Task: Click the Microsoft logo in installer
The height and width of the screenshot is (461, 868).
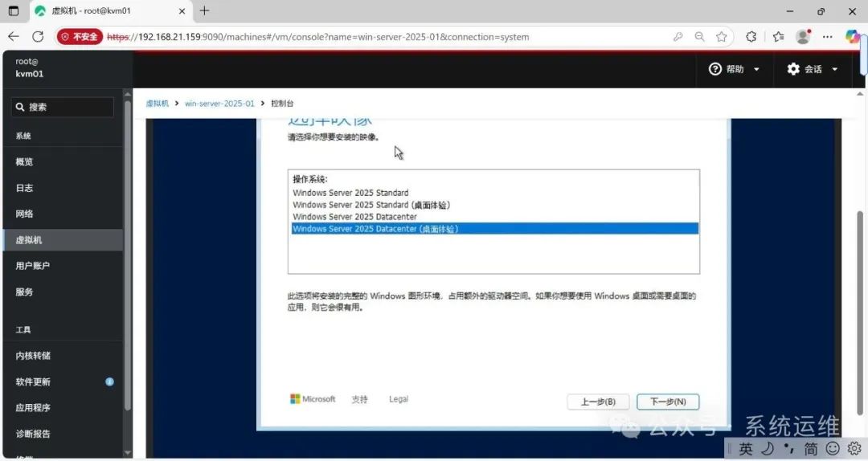Action: [313, 399]
